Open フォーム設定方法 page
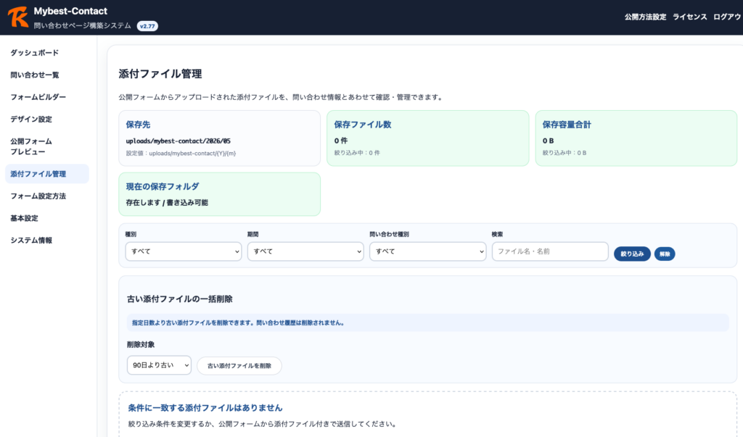 pos(38,196)
